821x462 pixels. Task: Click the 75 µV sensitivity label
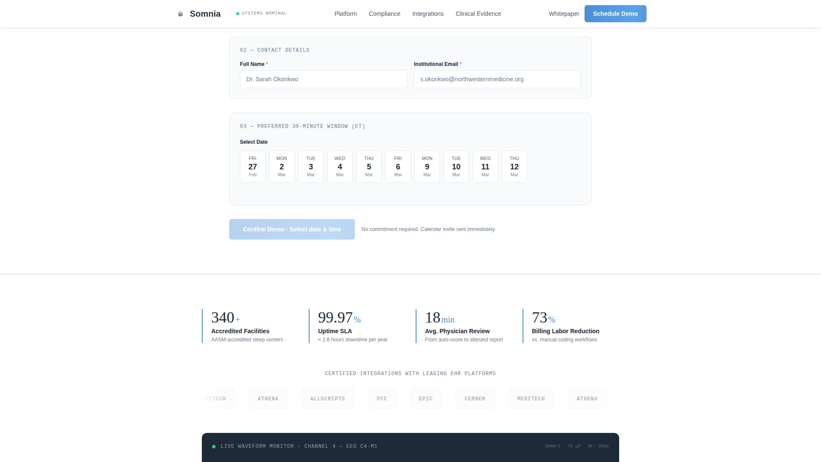tap(574, 446)
